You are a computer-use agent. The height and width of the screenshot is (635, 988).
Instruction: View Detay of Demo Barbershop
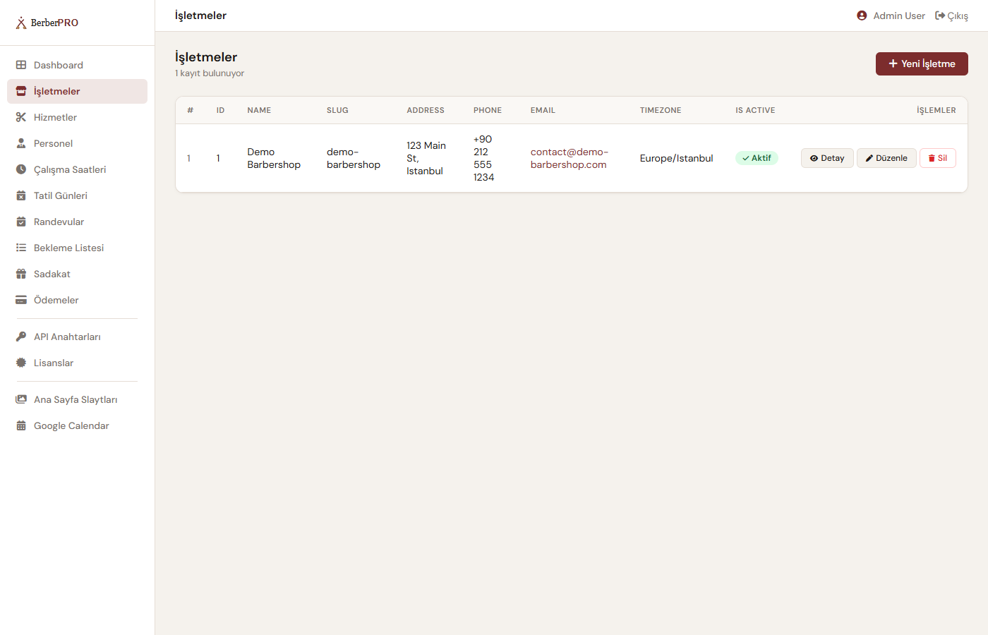click(x=827, y=158)
